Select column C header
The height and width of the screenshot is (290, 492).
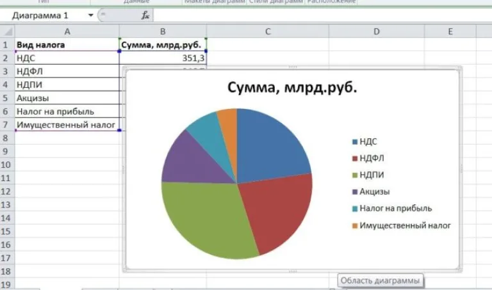point(268,31)
